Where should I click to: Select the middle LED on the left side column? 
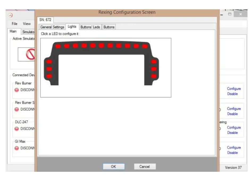tap(49, 69)
